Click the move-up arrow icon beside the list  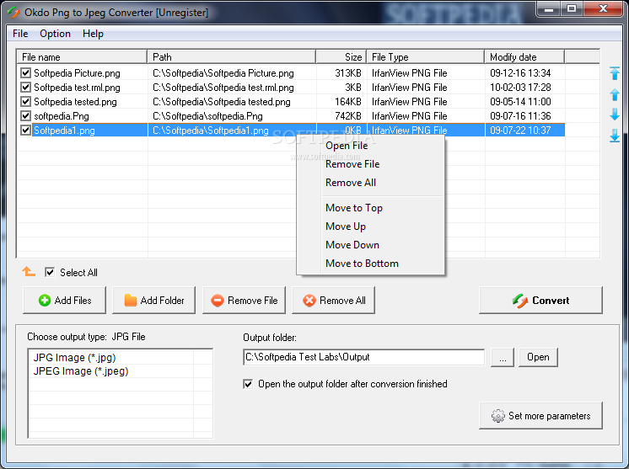pos(615,94)
